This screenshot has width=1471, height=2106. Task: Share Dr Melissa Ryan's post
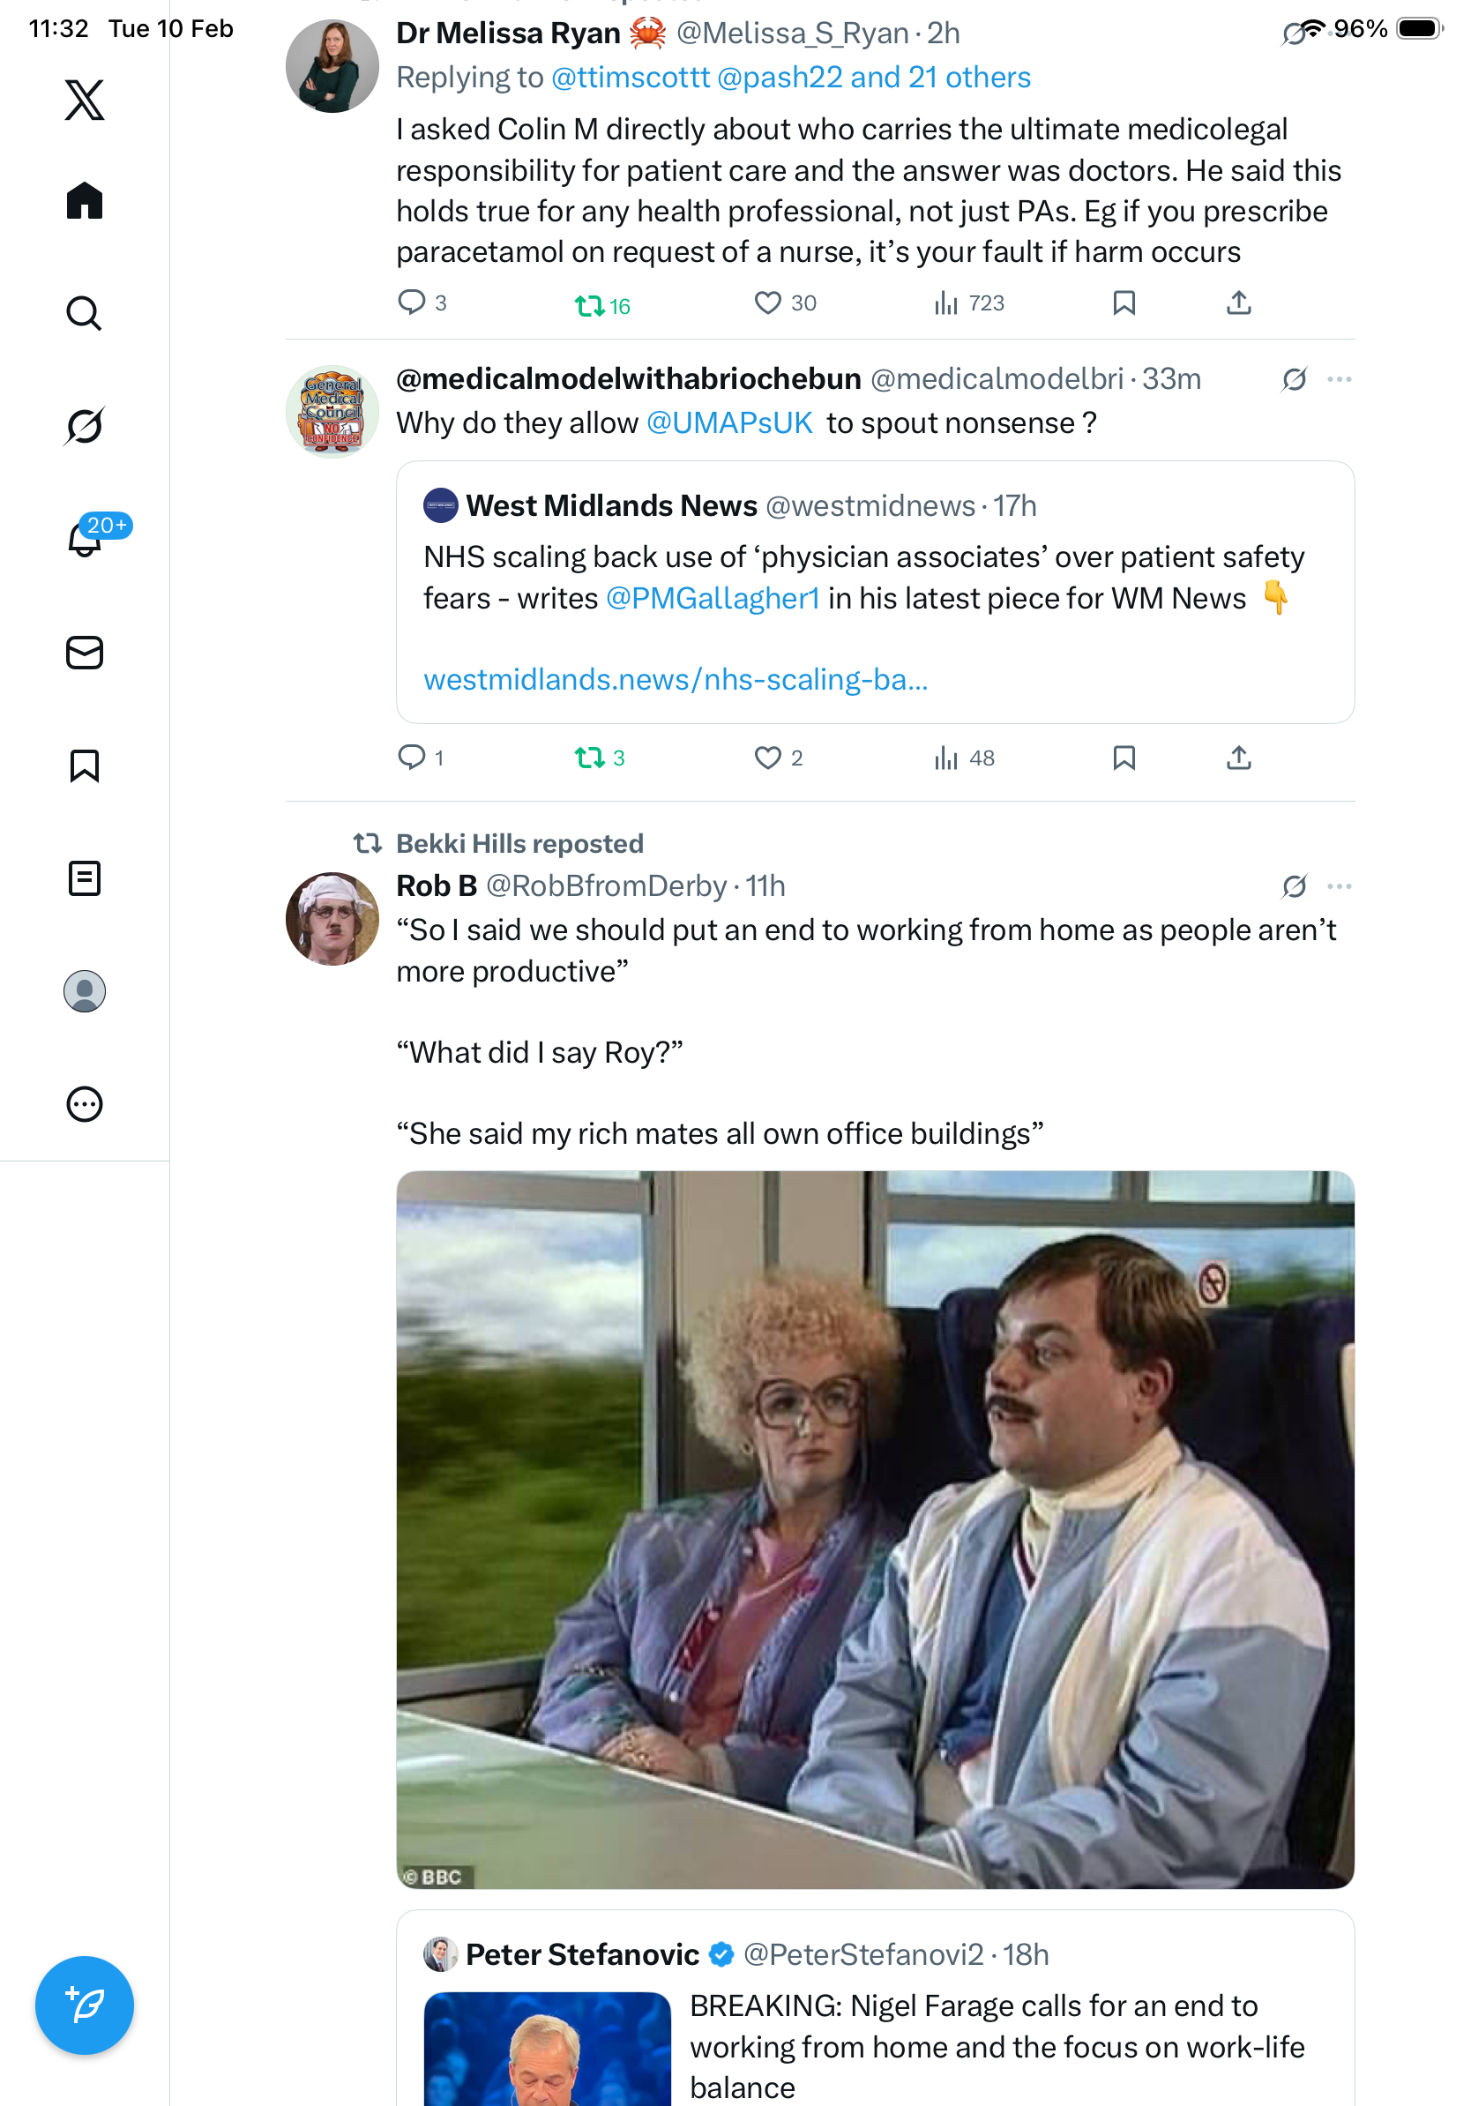(x=1238, y=303)
